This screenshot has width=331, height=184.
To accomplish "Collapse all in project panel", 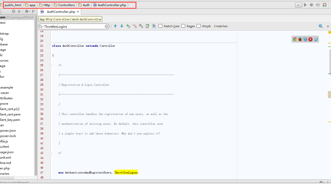I will [19, 12].
